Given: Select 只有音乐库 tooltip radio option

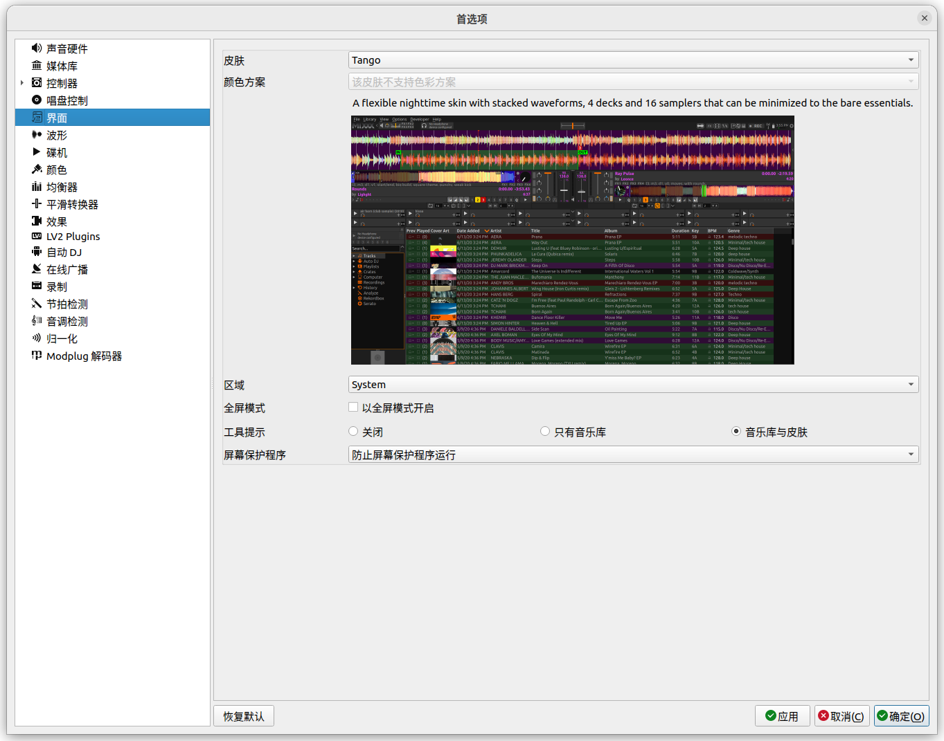Looking at the screenshot, I should (545, 431).
